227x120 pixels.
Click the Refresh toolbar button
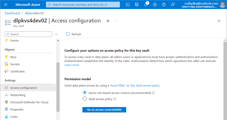click(x=74, y=34)
